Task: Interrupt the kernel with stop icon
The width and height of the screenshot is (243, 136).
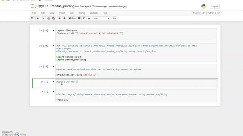Action: click(79, 19)
